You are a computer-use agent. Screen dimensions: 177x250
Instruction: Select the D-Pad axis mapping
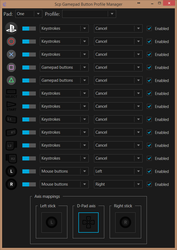point(88,222)
